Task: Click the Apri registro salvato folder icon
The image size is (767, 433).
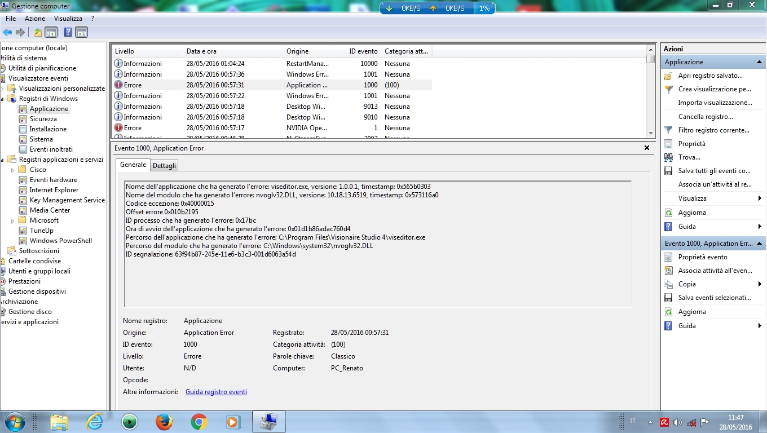Action: click(668, 76)
